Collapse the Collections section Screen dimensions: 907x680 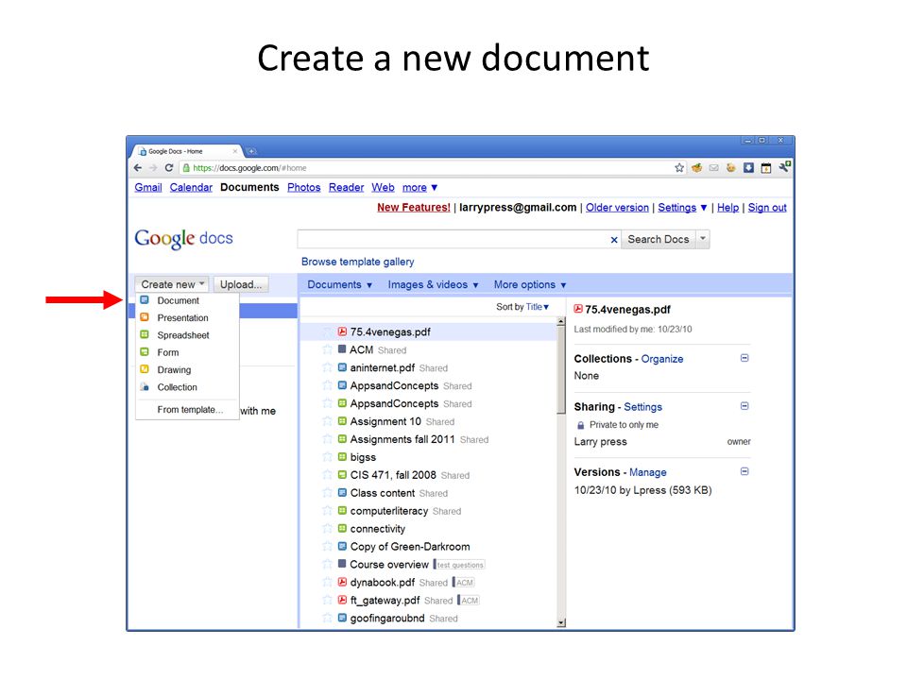point(744,358)
